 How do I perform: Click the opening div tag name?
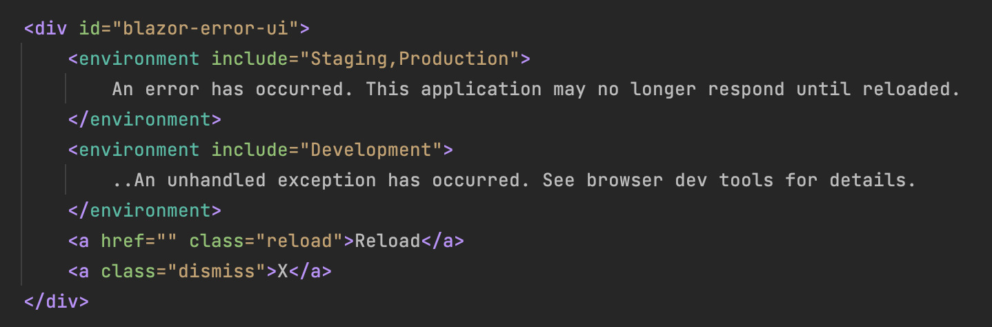pyautogui.click(x=52, y=28)
